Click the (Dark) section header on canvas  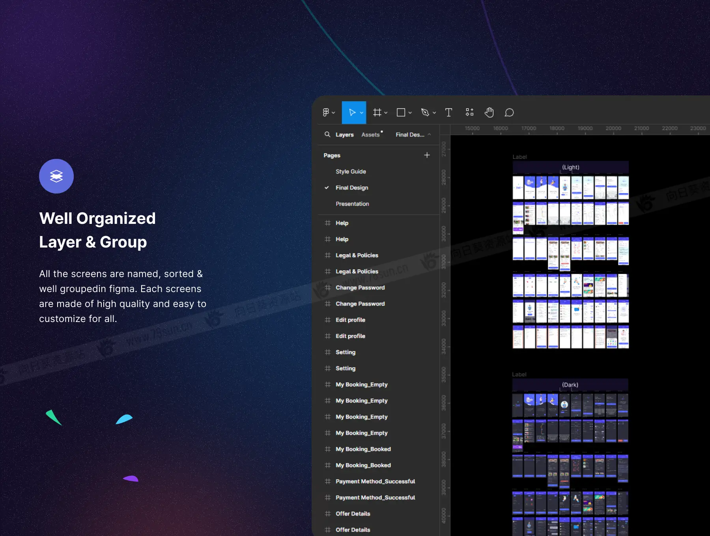570,385
